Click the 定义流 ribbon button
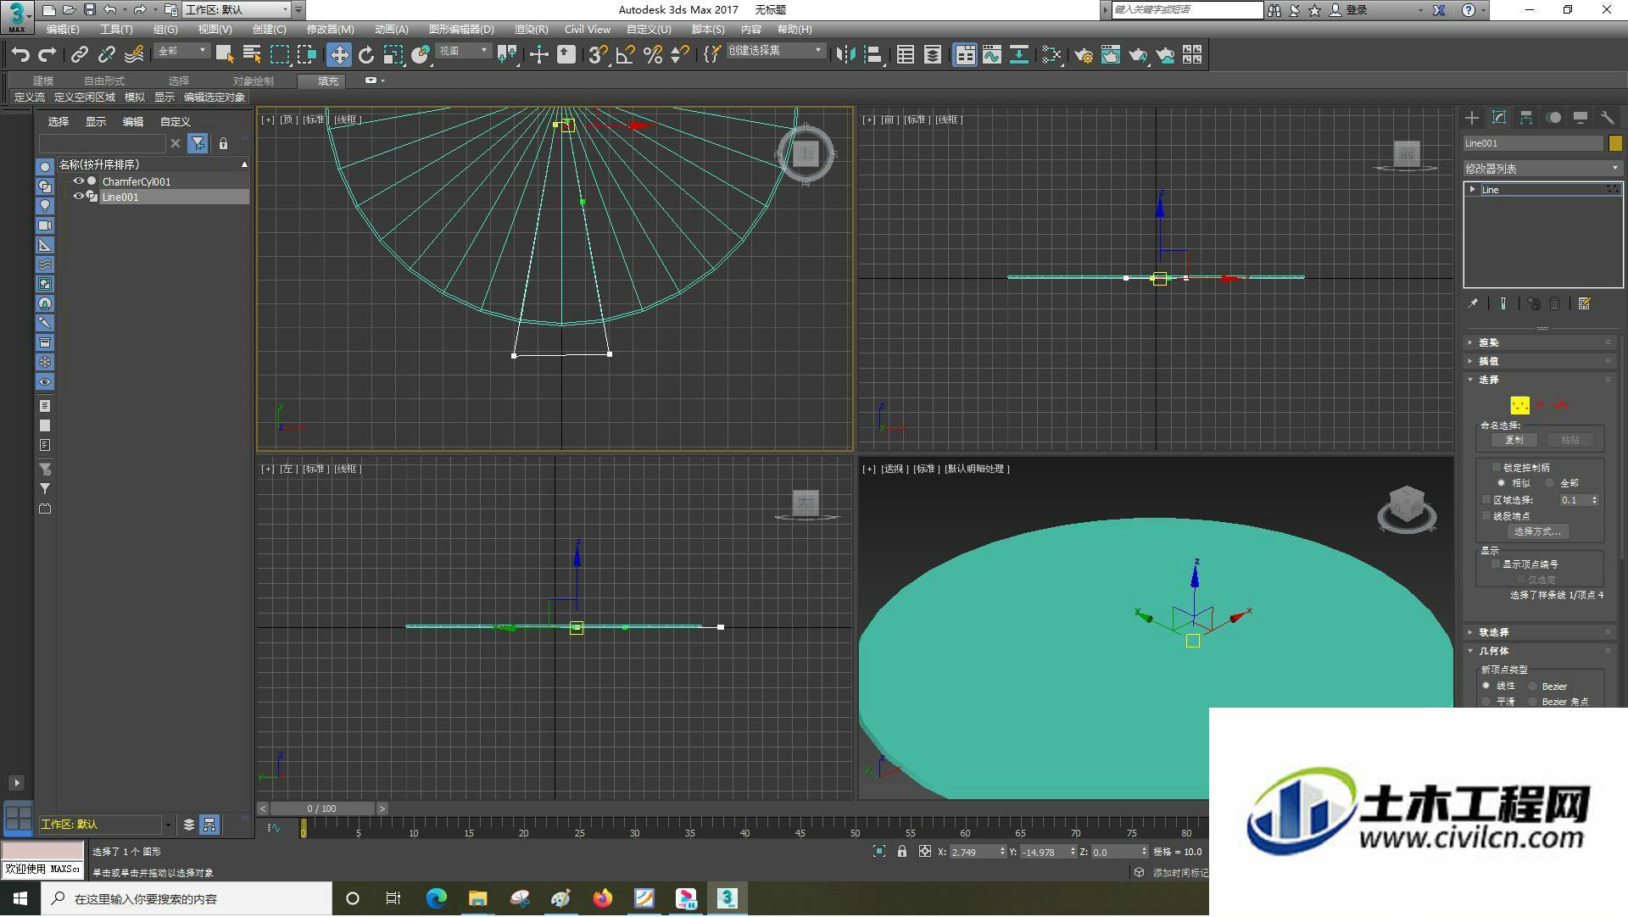Viewport: 1628px width, 917px height. pos(29,97)
